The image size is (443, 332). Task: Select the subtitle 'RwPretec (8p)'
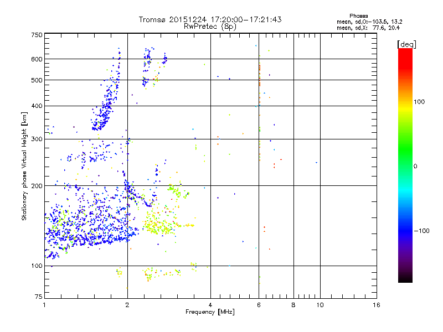210,27
